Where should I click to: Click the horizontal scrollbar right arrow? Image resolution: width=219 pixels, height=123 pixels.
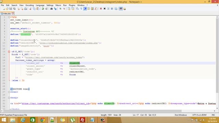pyautogui.click(x=215, y=111)
